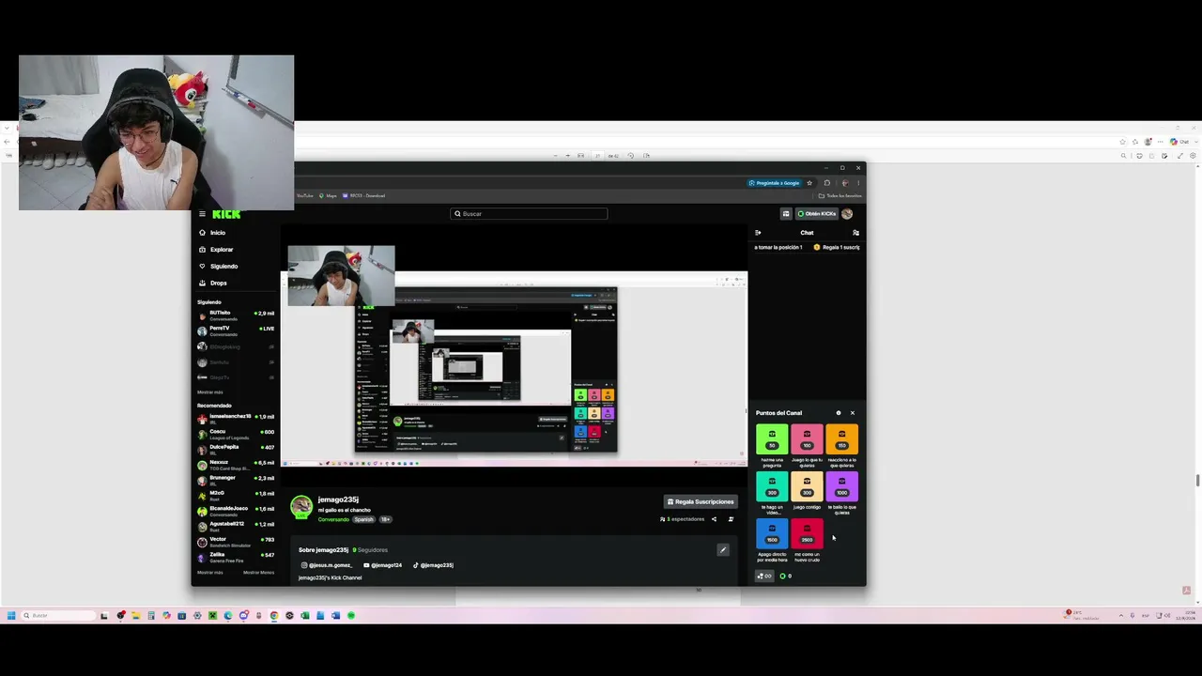The width and height of the screenshot is (1202, 676).
Task: Open the Brunenger recommended channel
Action: (x=236, y=481)
